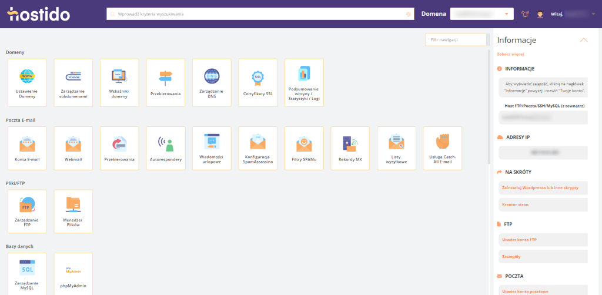
Task: Open Zarządzanie MySQL icon
Action: point(27,273)
